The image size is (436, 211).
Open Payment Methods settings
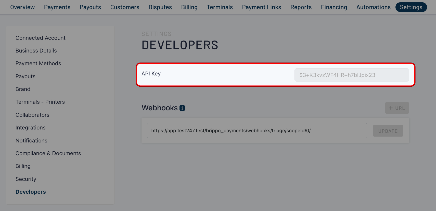38,63
